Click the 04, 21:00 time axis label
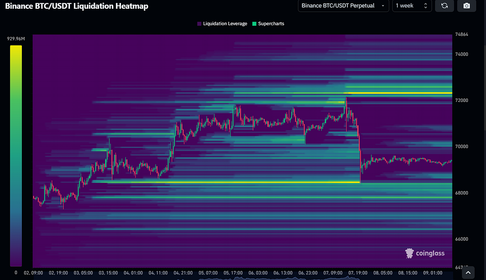The image size is (486, 280). click(x=183, y=273)
